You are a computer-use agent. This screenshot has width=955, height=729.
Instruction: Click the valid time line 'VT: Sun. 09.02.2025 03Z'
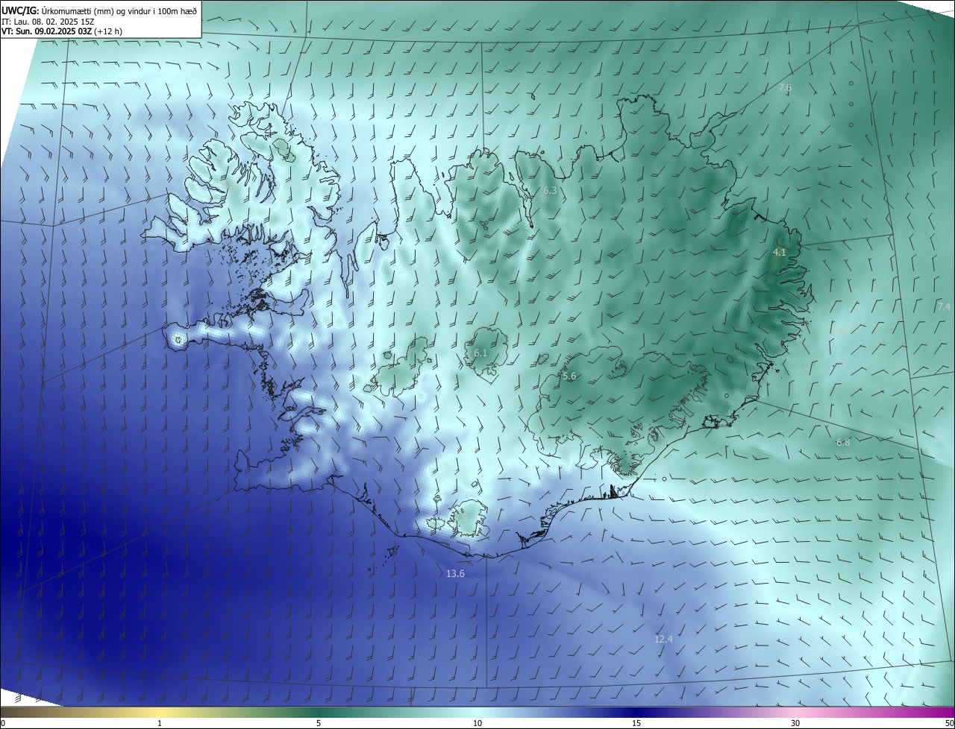coord(47,31)
